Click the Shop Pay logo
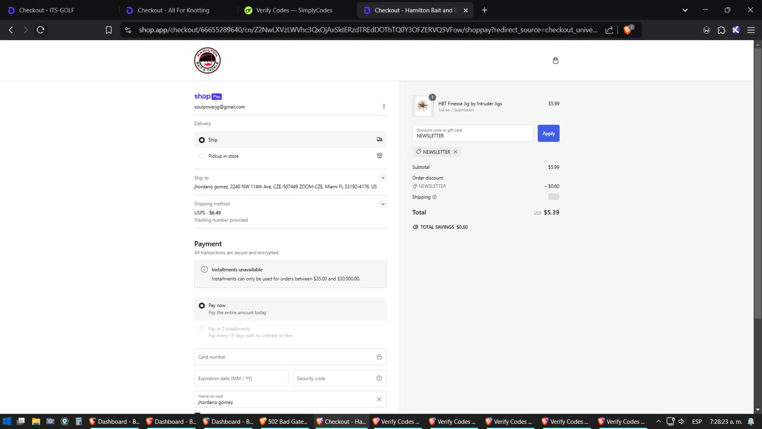Image resolution: width=762 pixels, height=429 pixels. click(x=208, y=96)
